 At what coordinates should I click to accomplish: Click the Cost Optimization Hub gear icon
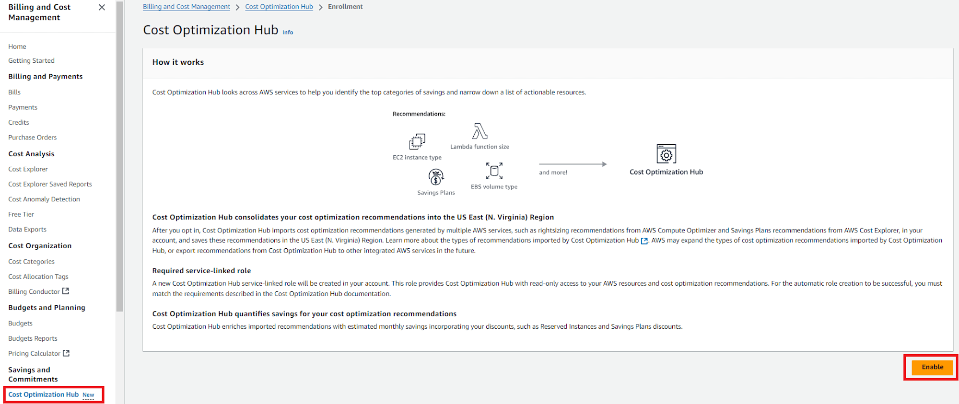[667, 154]
